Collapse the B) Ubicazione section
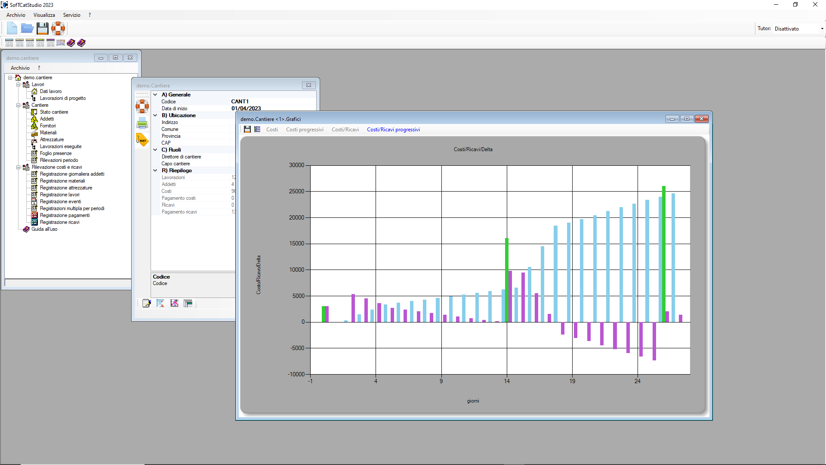 pyautogui.click(x=155, y=115)
